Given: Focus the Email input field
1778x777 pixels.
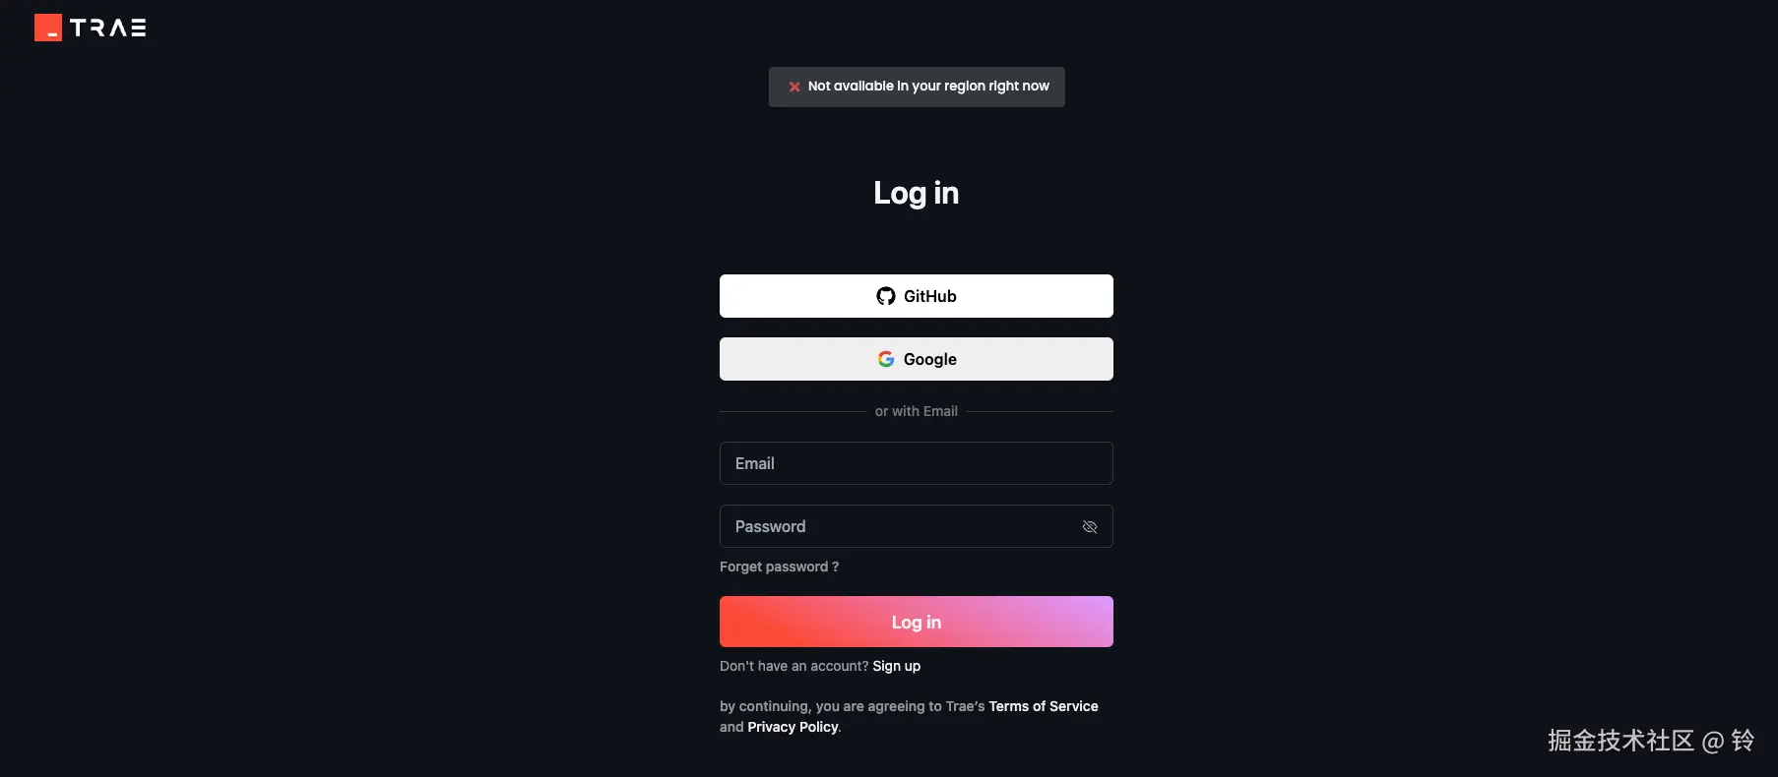Looking at the screenshot, I should click(x=917, y=463).
